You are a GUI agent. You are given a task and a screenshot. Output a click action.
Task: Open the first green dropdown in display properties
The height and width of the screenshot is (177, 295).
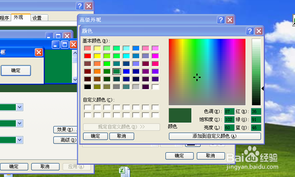pos(19,107)
